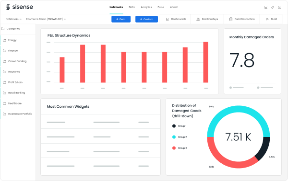Switch to the Analytics tab
Screen dimensions: 288x181
coord(146,7)
